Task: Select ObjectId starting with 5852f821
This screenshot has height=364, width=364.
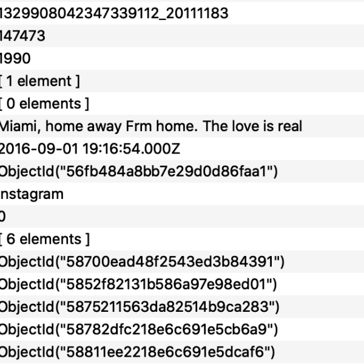Action: [x=138, y=284]
